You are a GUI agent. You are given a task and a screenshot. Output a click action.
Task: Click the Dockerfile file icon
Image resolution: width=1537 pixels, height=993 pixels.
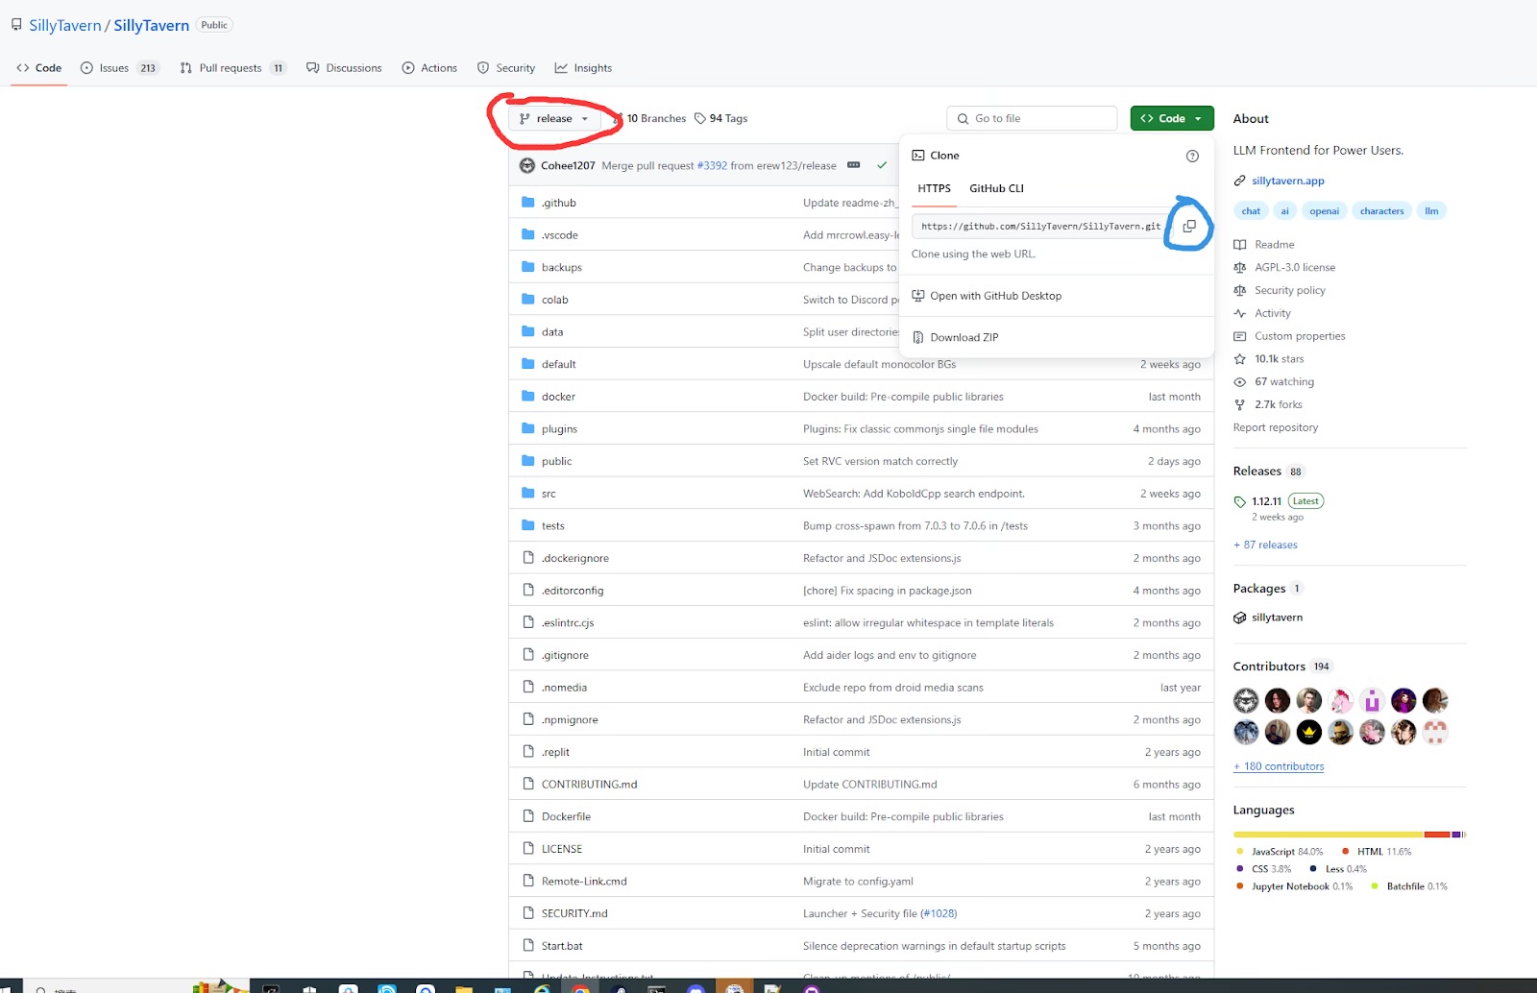527,816
